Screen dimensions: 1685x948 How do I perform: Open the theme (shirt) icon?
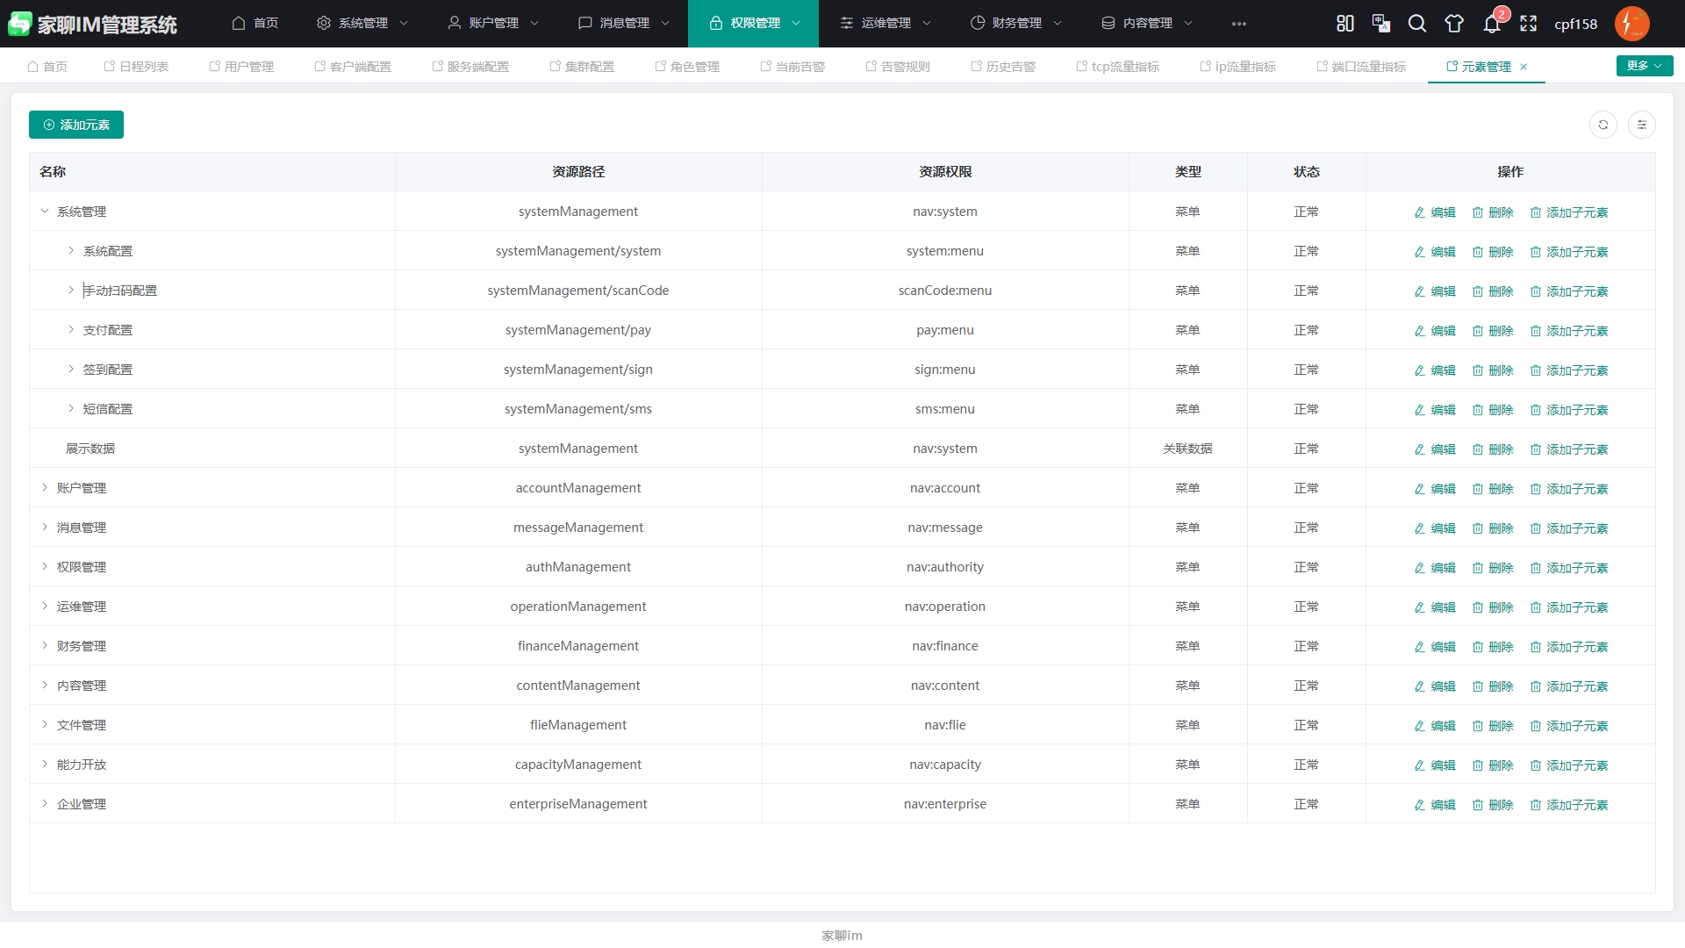click(1454, 24)
